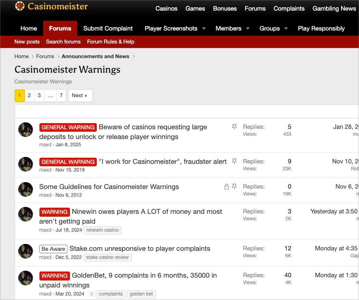Open the Ninewin owes players thread
The image size is (359, 300).
tap(131, 216)
